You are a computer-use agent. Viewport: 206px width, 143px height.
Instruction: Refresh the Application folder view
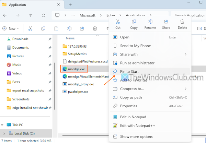[x=44, y=15]
